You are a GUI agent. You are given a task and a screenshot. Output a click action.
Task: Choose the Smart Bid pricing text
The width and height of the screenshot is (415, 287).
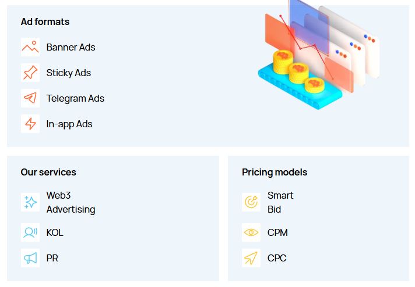(280, 202)
